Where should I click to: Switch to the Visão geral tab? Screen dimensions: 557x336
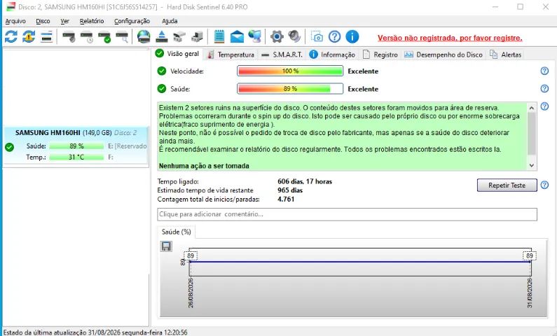pos(178,54)
